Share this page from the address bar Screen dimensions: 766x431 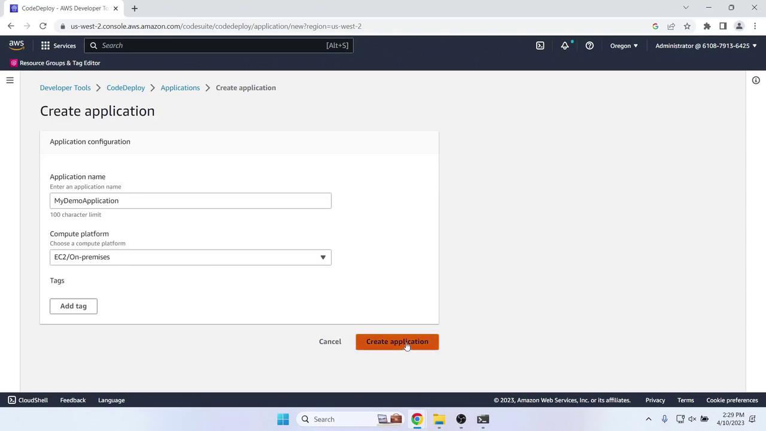point(671,26)
